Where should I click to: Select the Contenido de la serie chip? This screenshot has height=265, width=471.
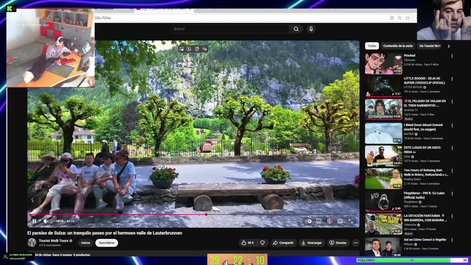pos(398,46)
